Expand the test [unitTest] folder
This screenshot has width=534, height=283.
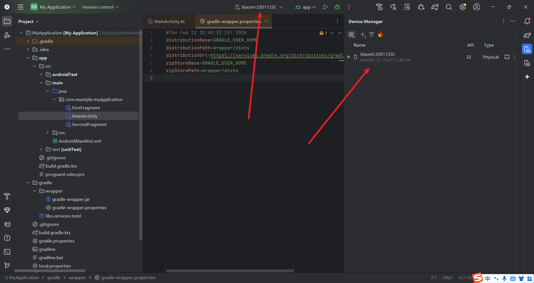coord(41,149)
